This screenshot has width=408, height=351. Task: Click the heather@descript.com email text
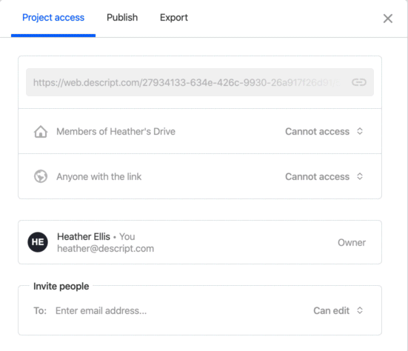[105, 249]
